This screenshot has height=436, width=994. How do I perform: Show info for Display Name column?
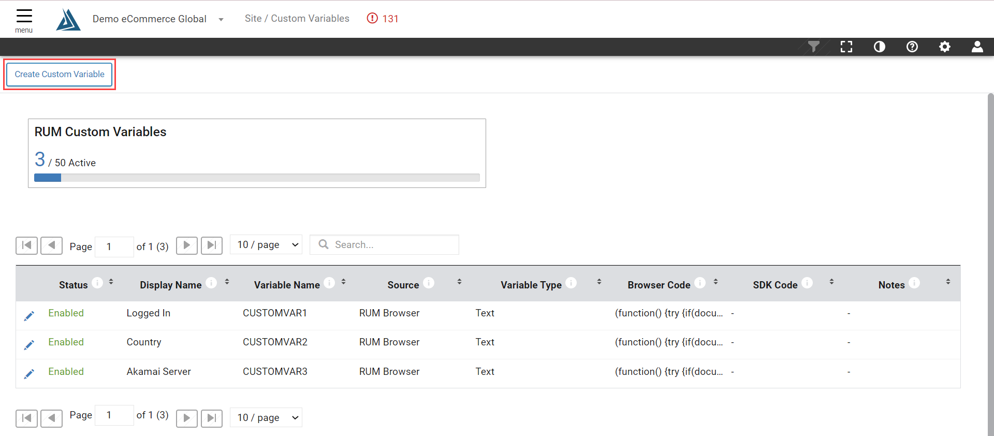pyautogui.click(x=211, y=283)
